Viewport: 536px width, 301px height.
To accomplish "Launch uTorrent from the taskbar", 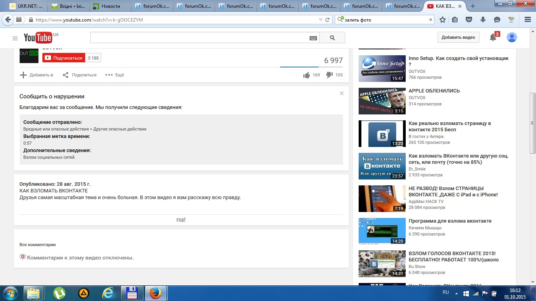I will [59, 293].
